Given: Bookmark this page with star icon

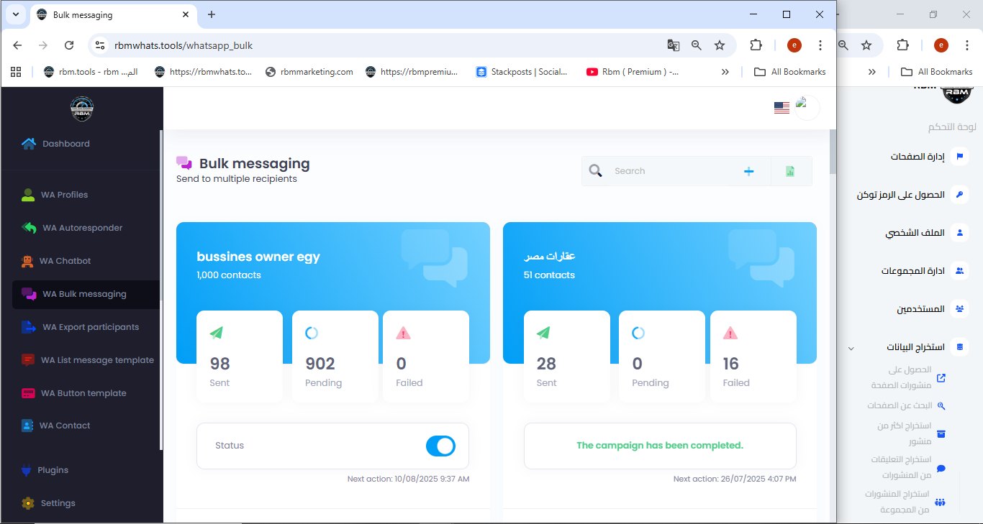Looking at the screenshot, I should click(x=719, y=45).
